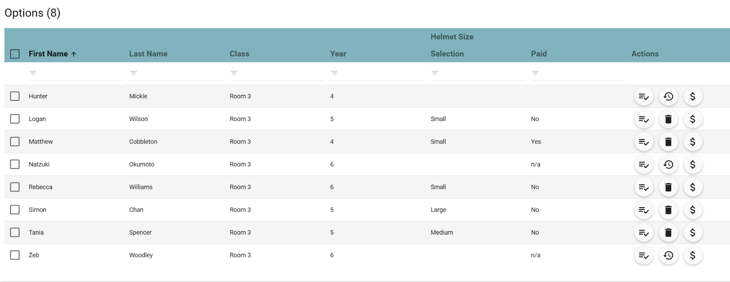
Task: Open the selection checklist icon for Rebecca Williams
Action: [x=644, y=187]
